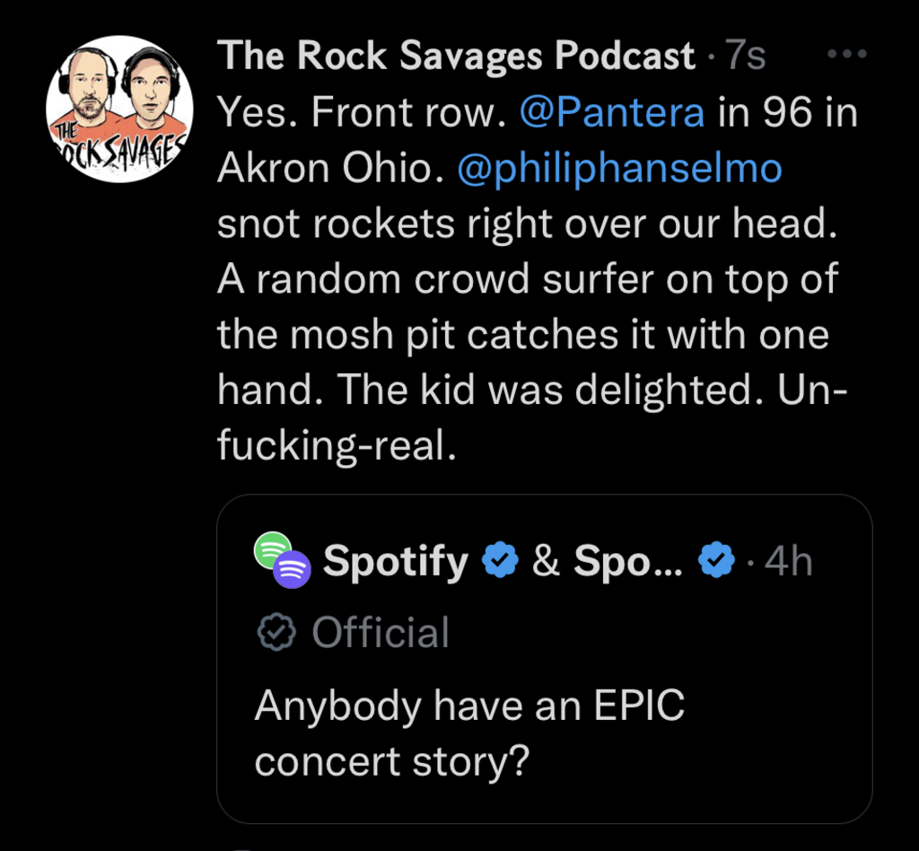Click the 4h timestamp on quoted tweet
Image resolution: width=919 pixels, height=851 pixels.
(x=788, y=562)
